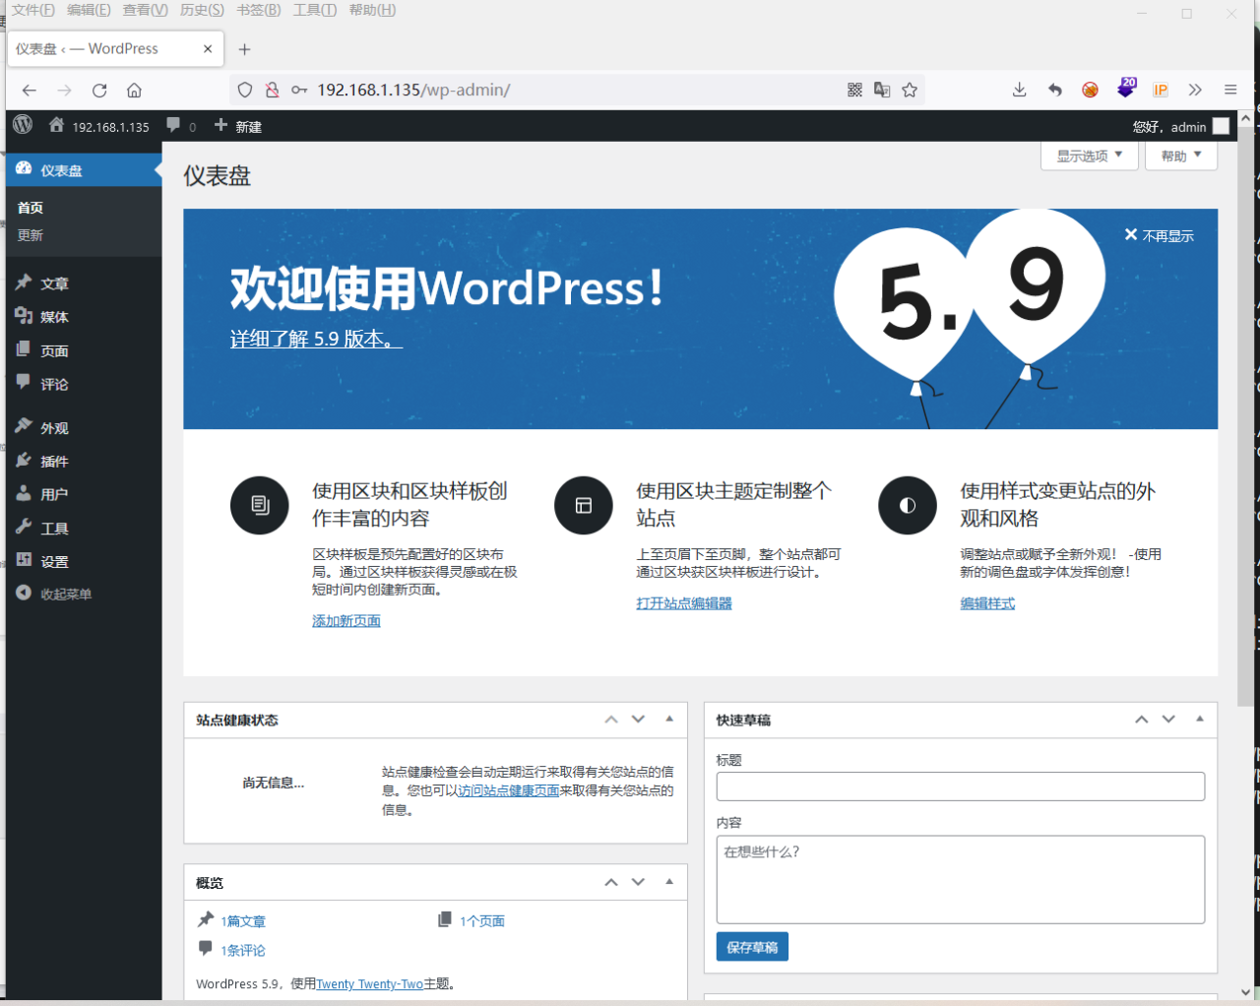Click the 保存草稿 button
The image size is (1260, 1006).
752,947
